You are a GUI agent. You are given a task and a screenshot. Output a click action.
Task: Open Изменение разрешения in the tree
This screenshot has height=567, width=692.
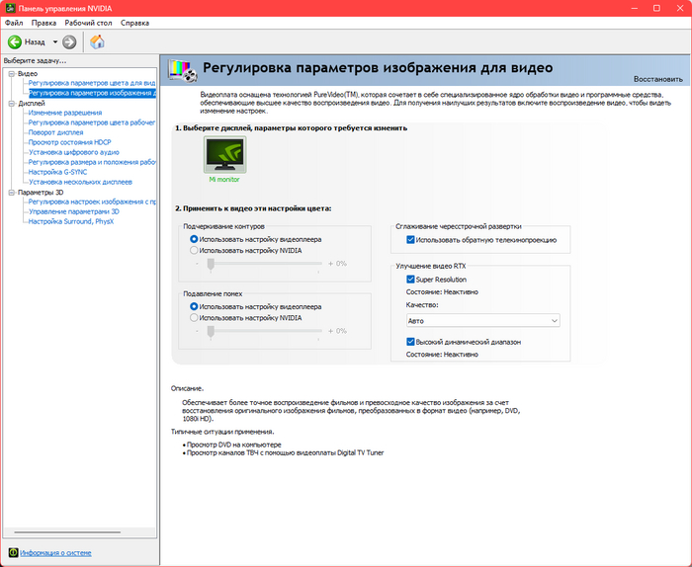click(65, 113)
